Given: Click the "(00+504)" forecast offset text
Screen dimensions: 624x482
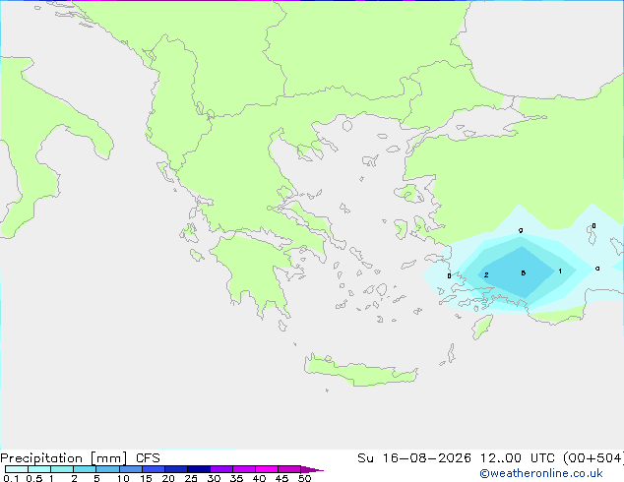Looking at the screenshot, I should [593, 458].
